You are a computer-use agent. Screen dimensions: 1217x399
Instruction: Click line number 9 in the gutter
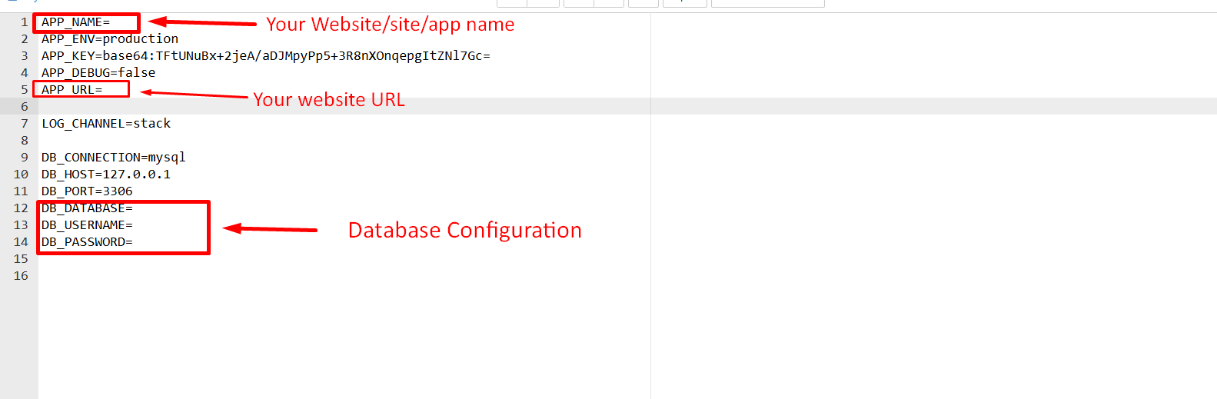(x=24, y=158)
